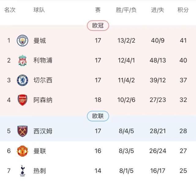Click the 胜/平/负 record column header

pos(126,10)
